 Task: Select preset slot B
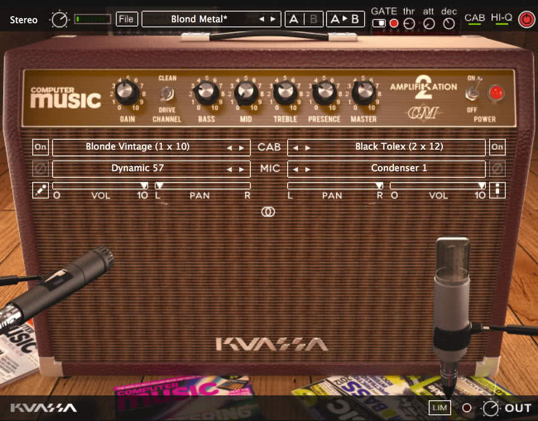[313, 19]
